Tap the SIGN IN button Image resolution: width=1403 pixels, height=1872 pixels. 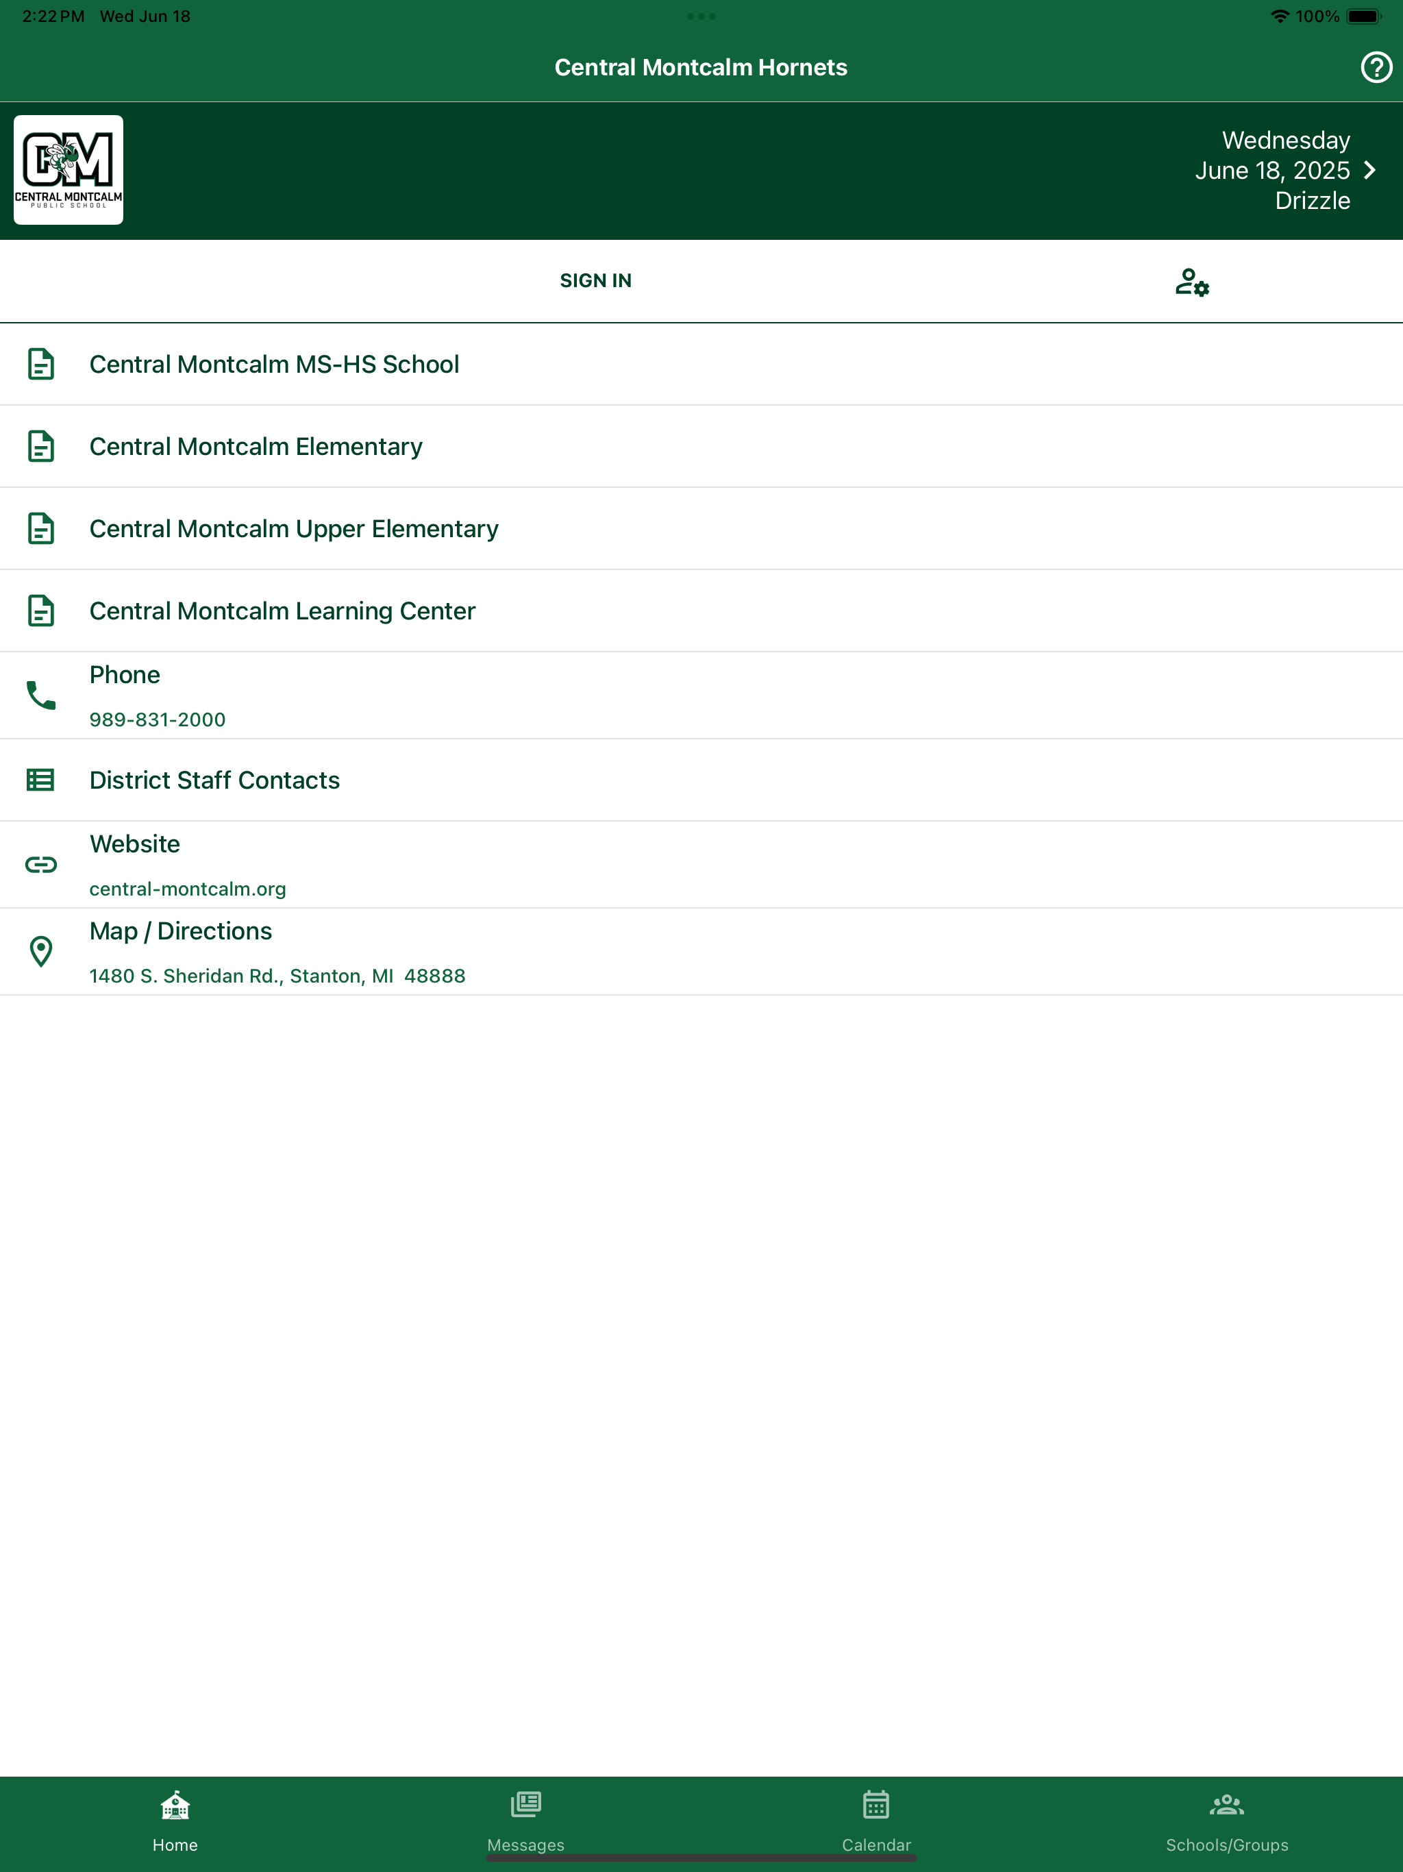[596, 281]
